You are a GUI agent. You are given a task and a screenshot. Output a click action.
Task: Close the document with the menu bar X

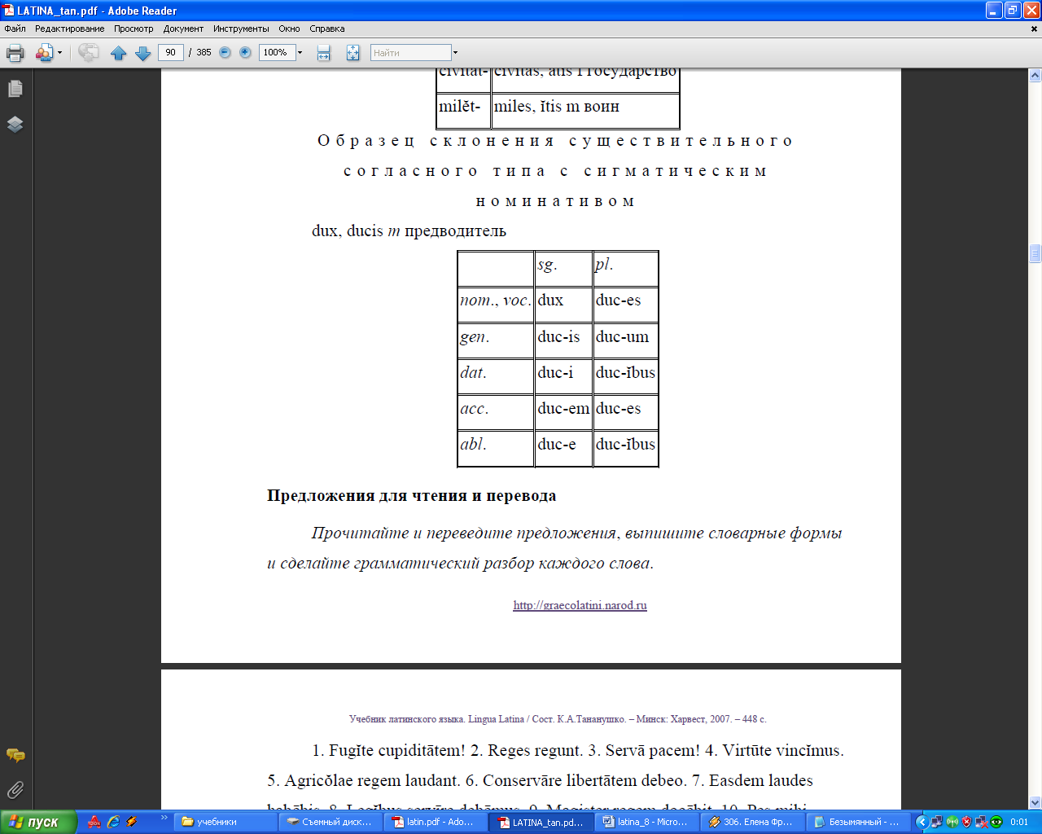click(1035, 29)
